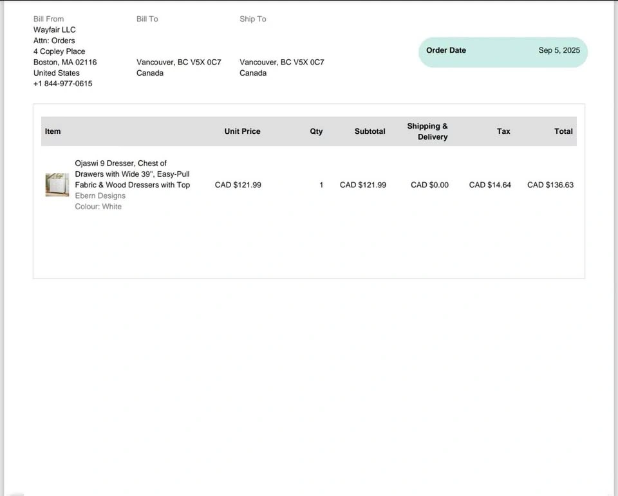The width and height of the screenshot is (618, 496).
Task: Click the dresser product thumbnail image
Action: click(x=57, y=185)
